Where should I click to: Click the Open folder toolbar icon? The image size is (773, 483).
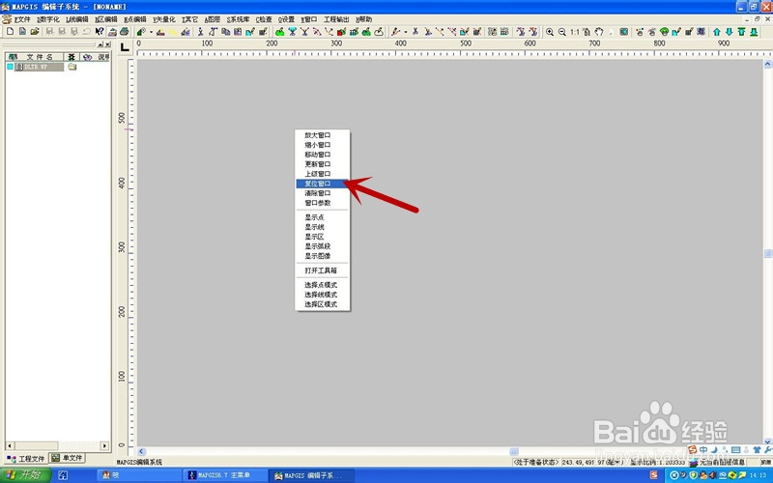click(35, 32)
